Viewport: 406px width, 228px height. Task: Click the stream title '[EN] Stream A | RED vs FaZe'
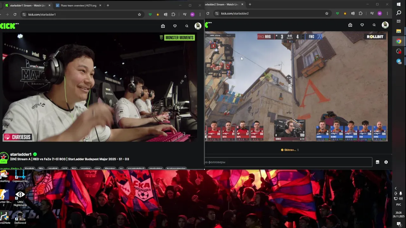click(x=69, y=159)
